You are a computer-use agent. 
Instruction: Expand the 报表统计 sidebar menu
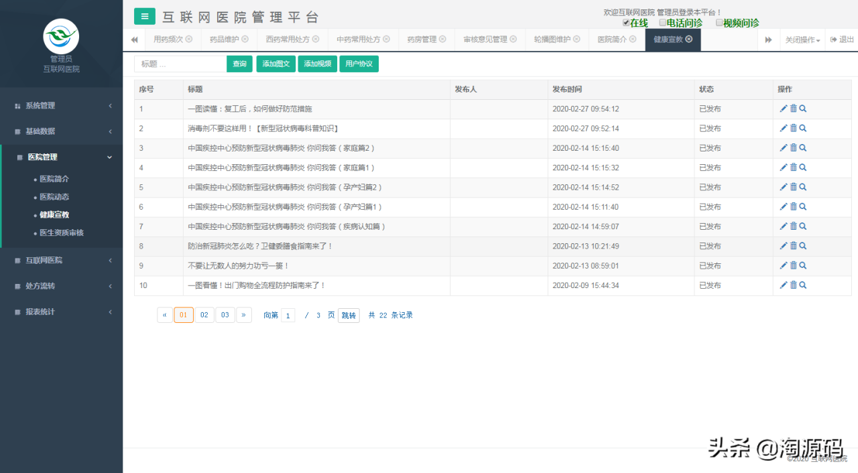click(62, 312)
